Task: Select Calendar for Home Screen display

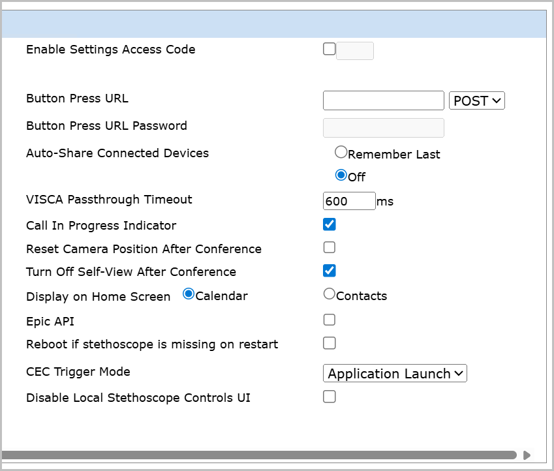Action: pos(189,294)
